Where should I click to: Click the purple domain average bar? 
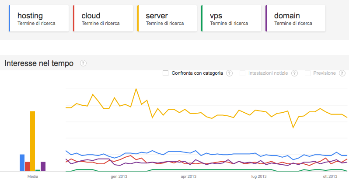tap(43, 166)
